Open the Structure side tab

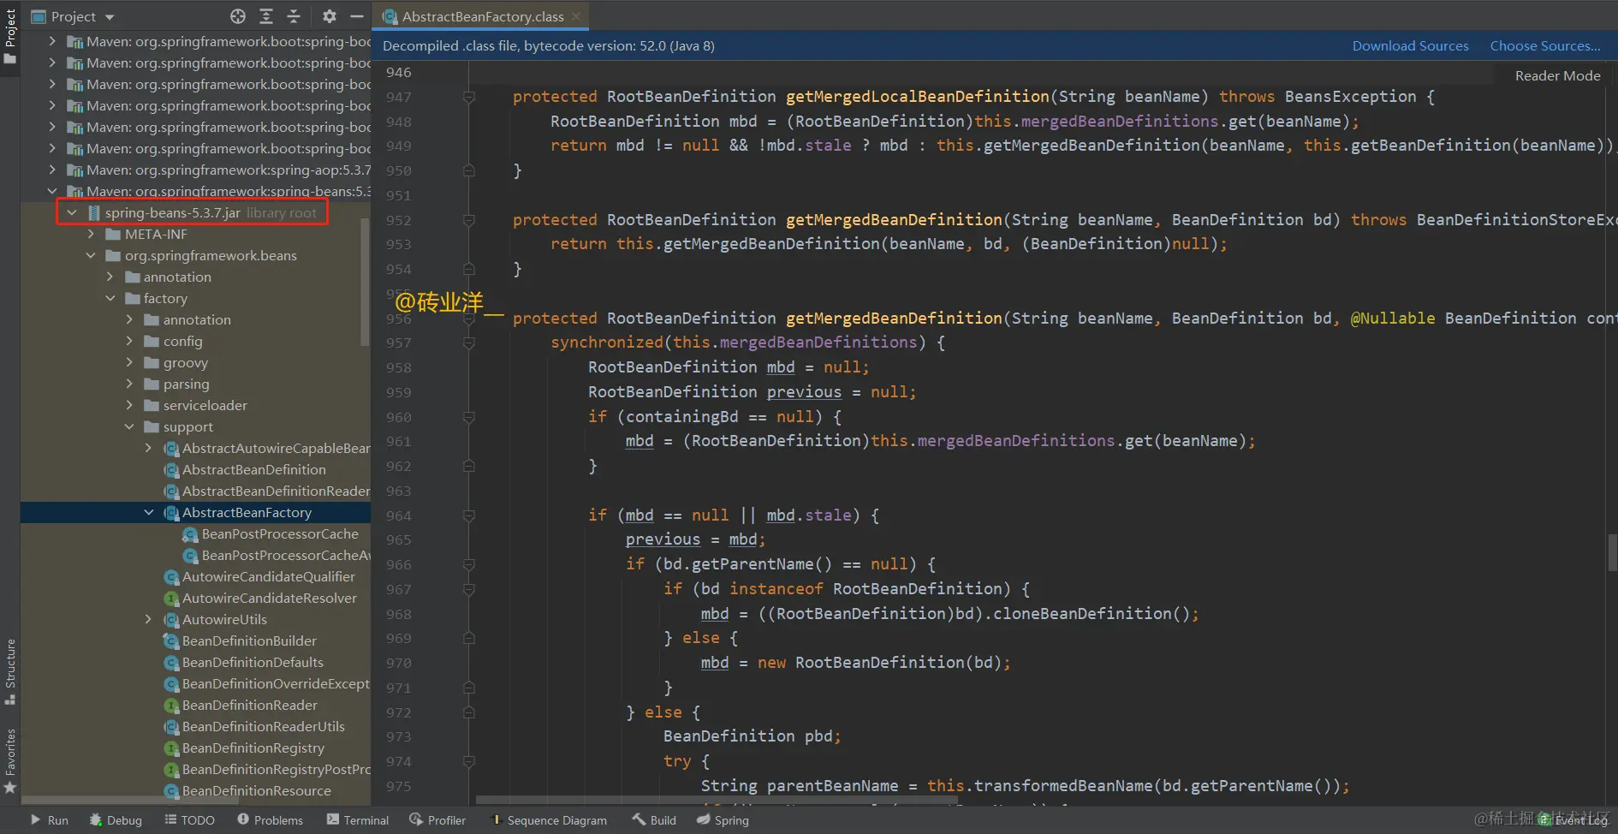click(10, 672)
